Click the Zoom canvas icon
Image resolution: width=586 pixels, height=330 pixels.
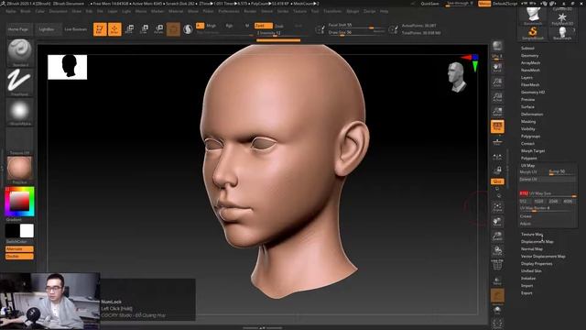click(497, 82)
